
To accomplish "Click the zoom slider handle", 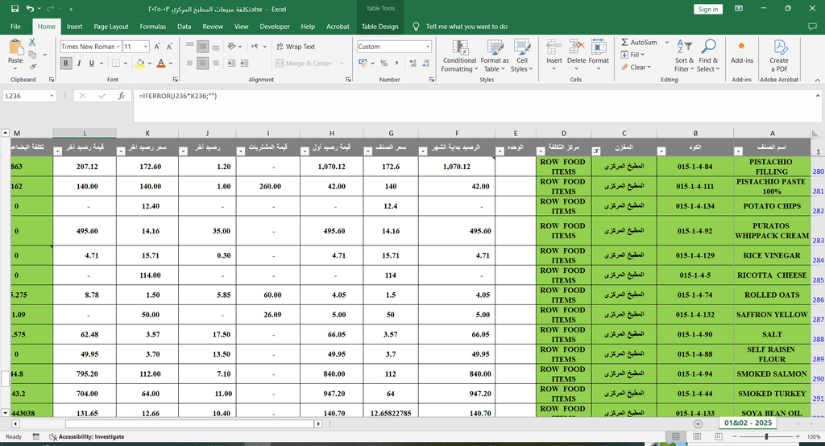I will 767,436.
